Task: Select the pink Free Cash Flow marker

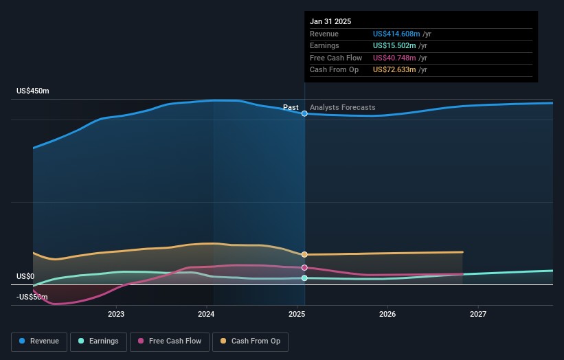Action: pyautogui.click(x=304, y=268)
